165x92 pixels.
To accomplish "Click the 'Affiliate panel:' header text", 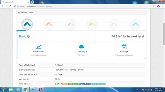I will pyautogui.click(x=27, y=13).
